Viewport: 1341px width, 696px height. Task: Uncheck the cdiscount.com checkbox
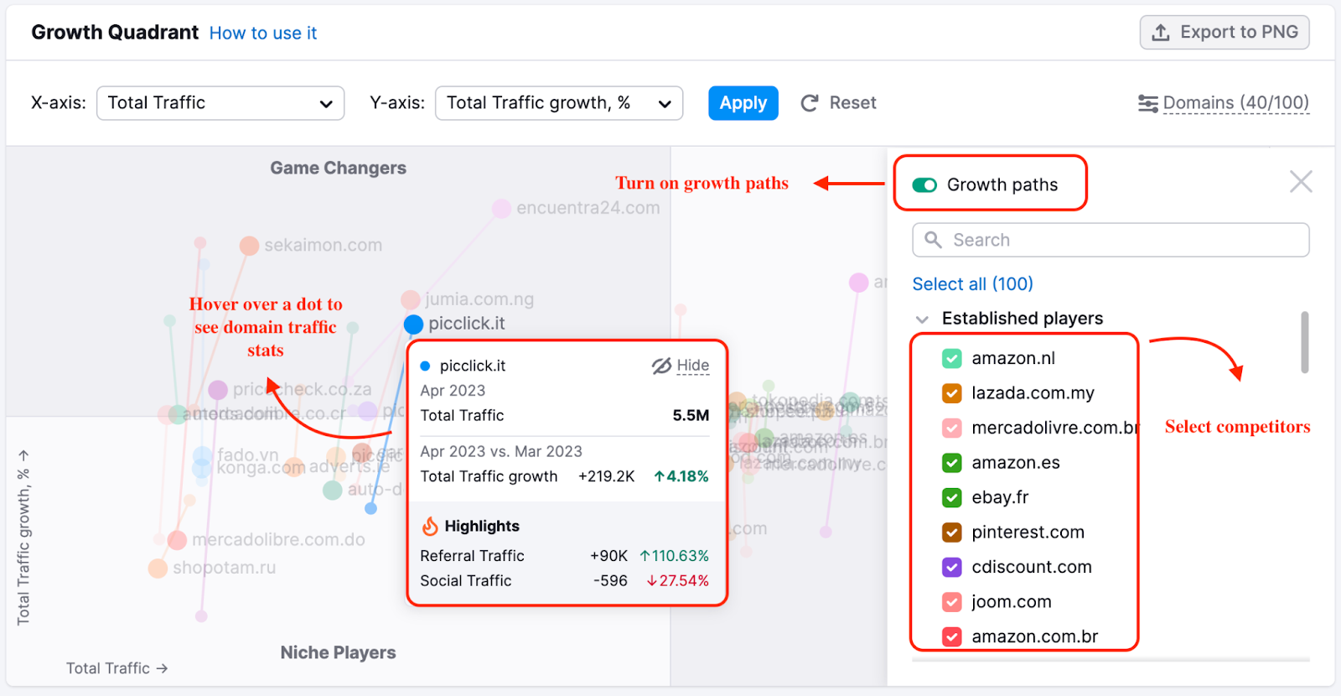[952, 568]
